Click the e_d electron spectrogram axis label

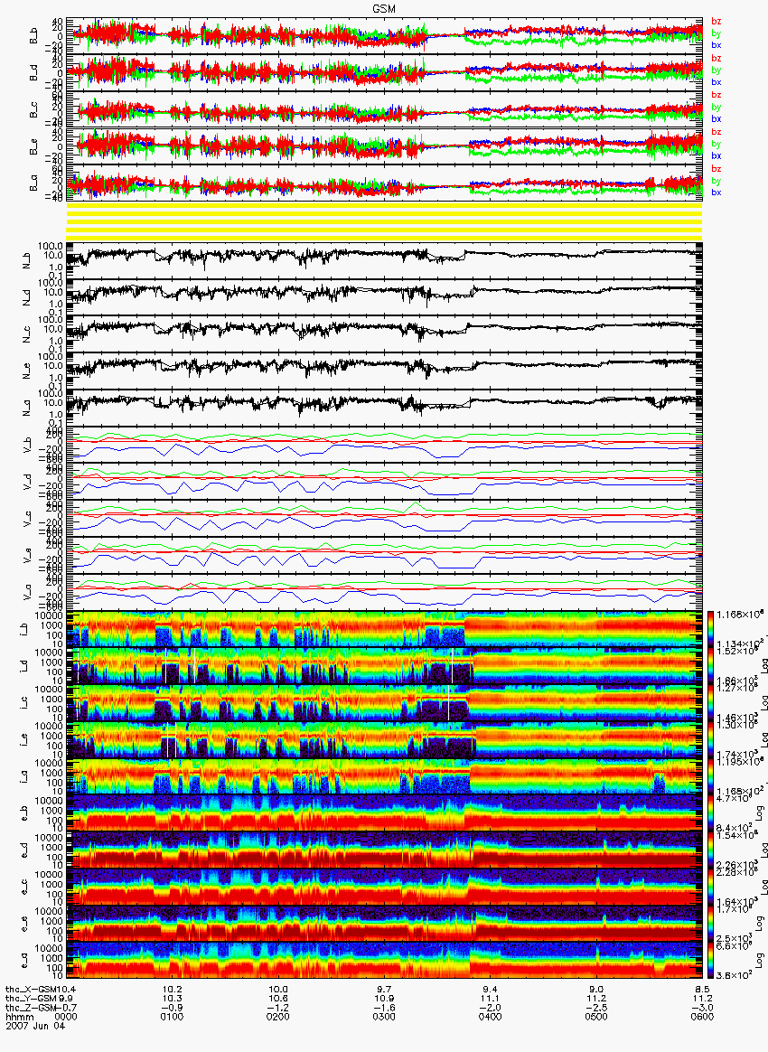[23, 850]
